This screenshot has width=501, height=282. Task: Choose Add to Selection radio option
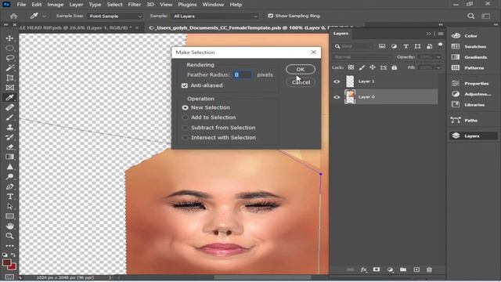(185, 117)
